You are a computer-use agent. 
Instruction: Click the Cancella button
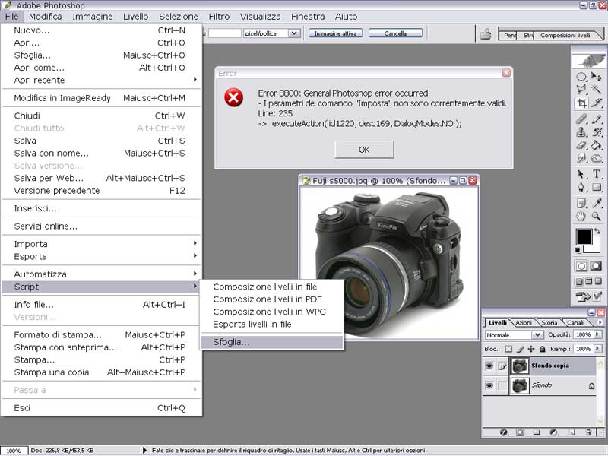point(395,33)
